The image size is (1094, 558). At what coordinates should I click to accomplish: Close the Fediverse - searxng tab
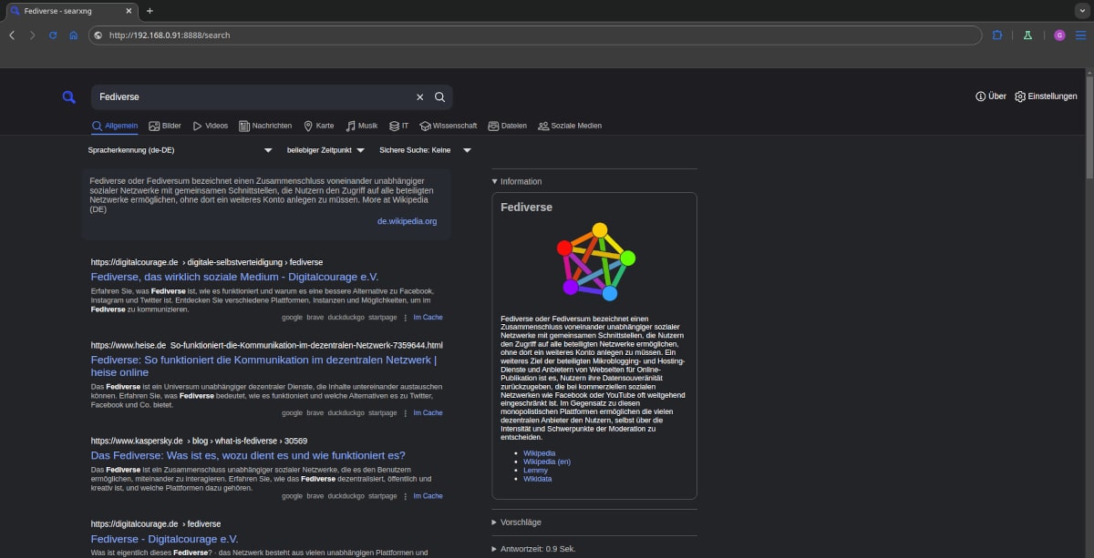(128, 11)
